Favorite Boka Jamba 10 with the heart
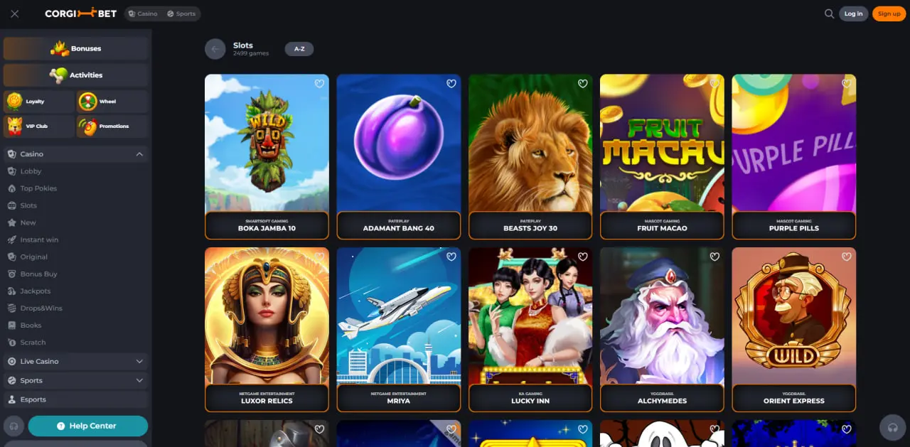 [319, 84]
